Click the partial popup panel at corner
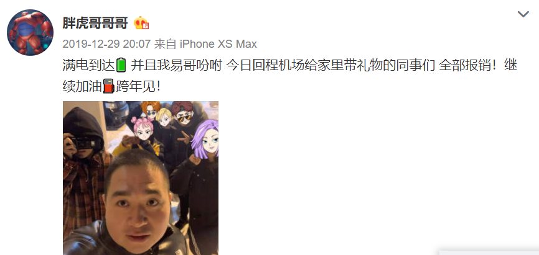539x255 pixels. tap(489, 253)
